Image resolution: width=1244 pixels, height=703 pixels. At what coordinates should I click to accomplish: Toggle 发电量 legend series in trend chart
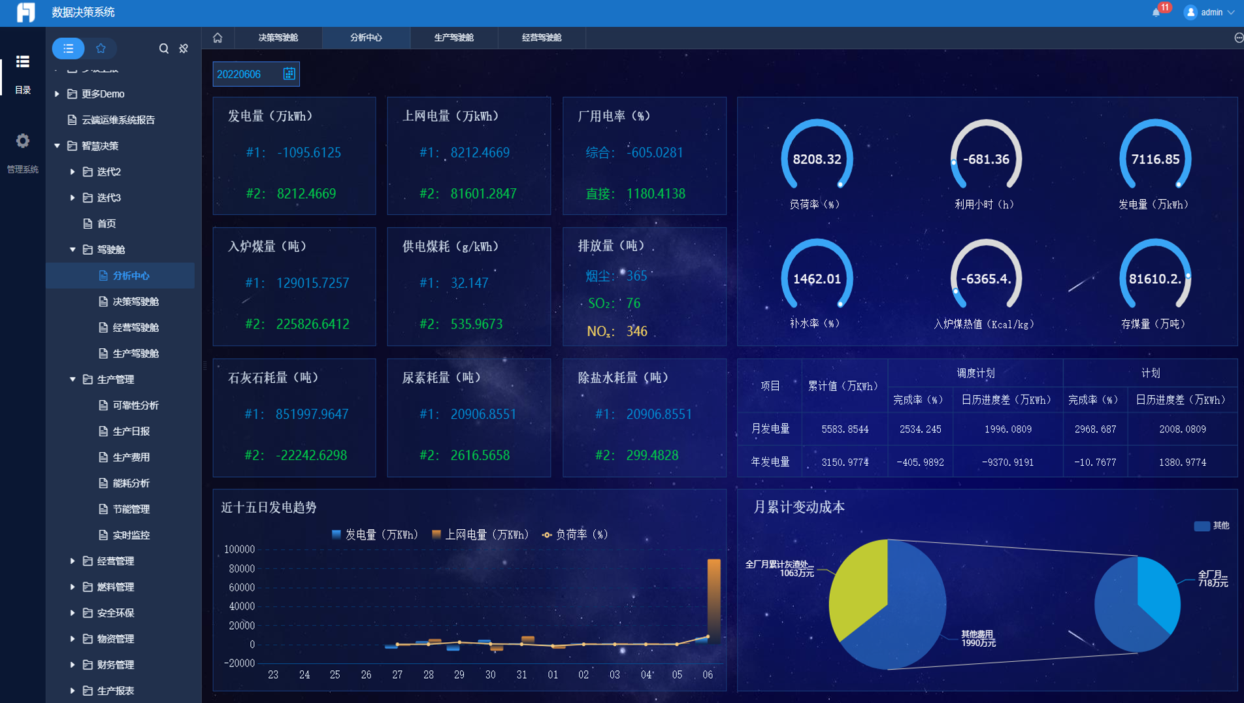374,534
